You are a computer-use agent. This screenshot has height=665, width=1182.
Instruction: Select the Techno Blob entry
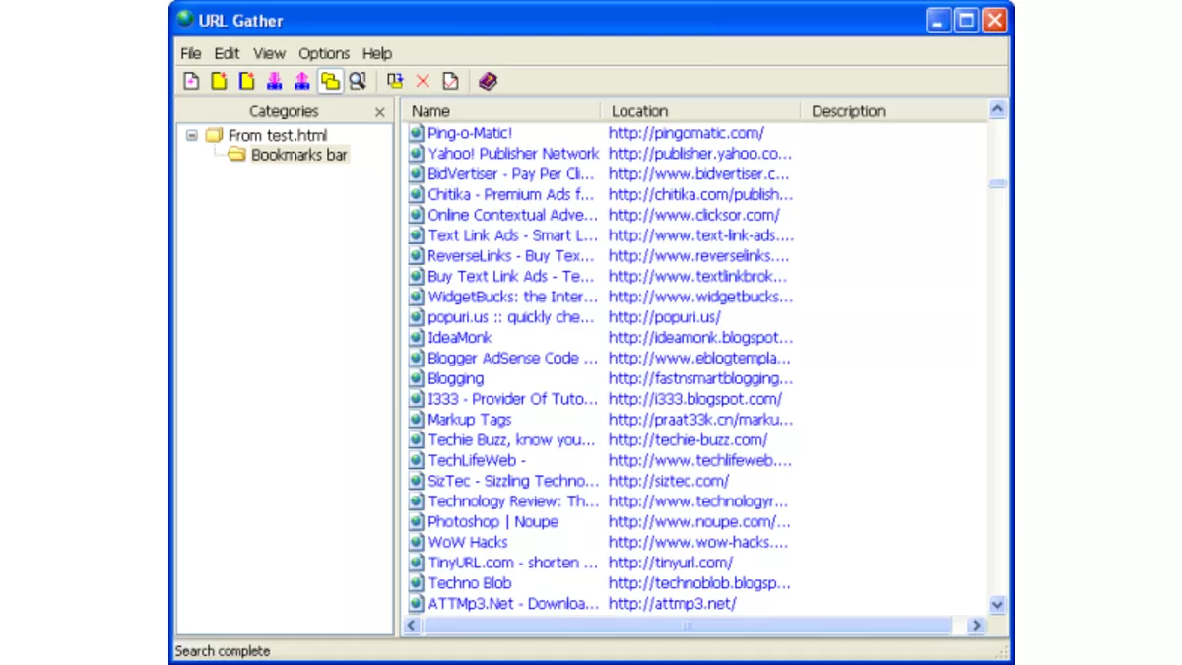click(469, 582)
